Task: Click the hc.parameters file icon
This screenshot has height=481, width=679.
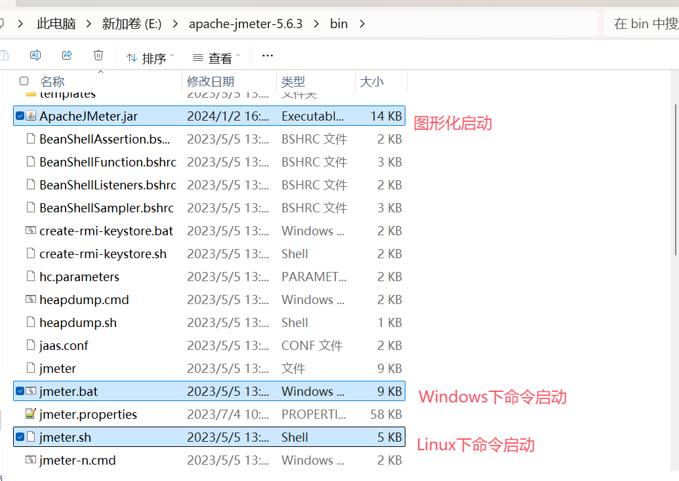Action: click(x=31, y=277)
